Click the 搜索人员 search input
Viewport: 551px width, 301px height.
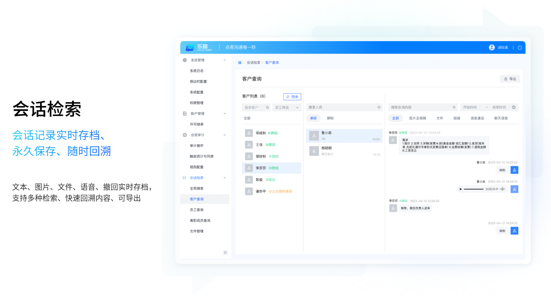coord(344,107)
